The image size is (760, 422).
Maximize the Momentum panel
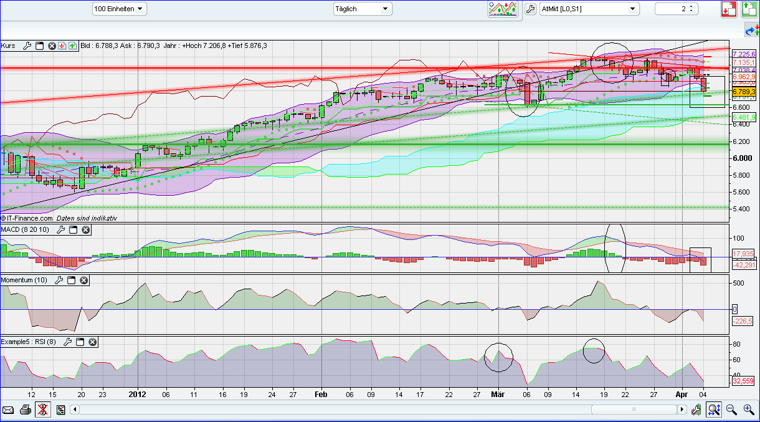pos(72,281)
